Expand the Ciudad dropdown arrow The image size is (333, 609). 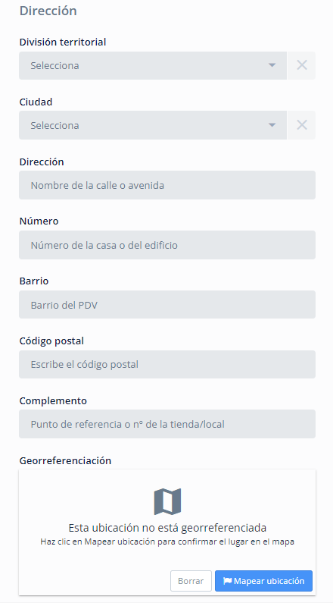tap(272, 125)
